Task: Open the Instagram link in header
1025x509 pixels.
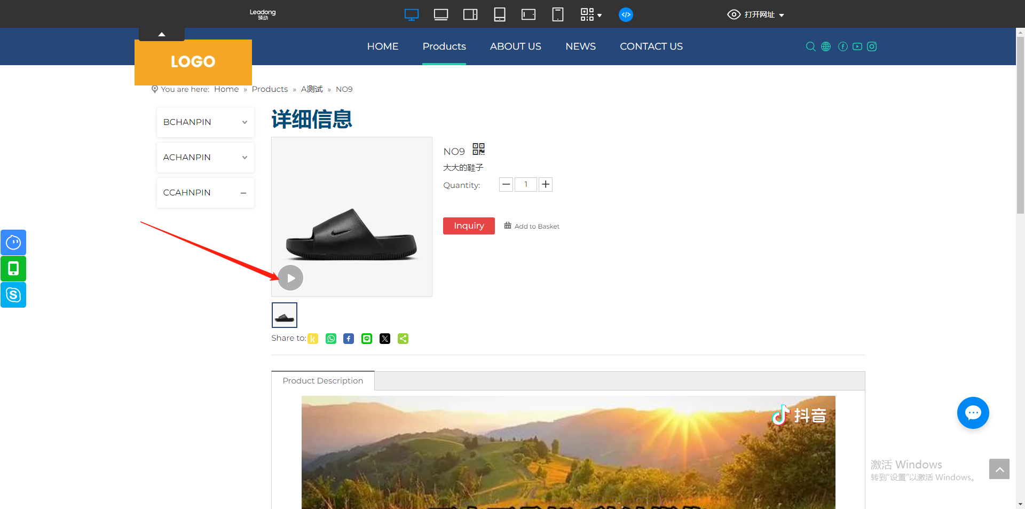Action: click(872, 46)
